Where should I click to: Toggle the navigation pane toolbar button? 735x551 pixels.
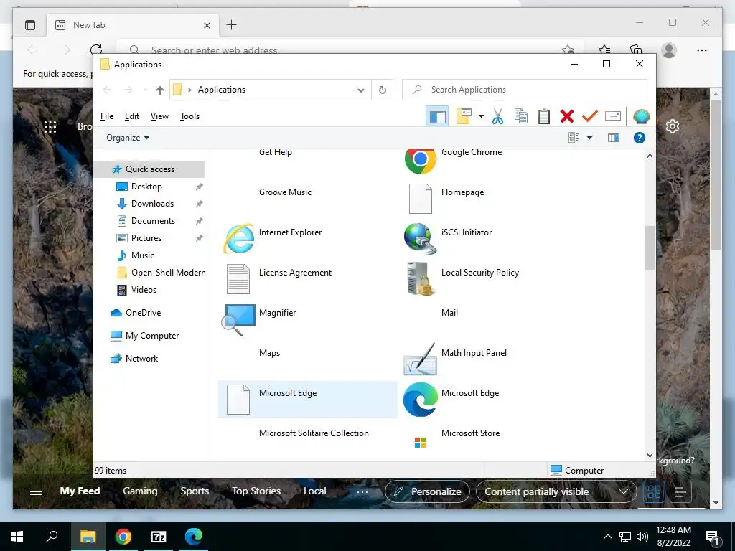[437, 116]
